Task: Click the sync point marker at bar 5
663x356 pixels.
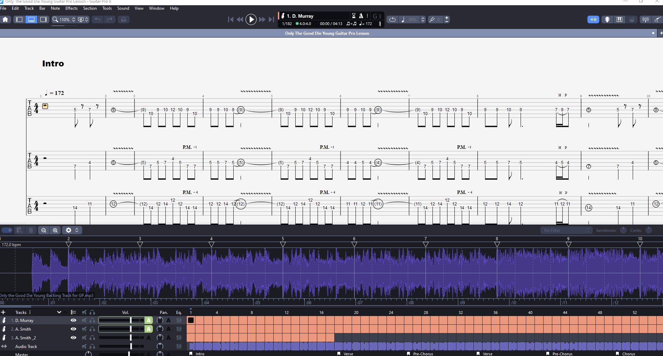Action: point(283,244)
